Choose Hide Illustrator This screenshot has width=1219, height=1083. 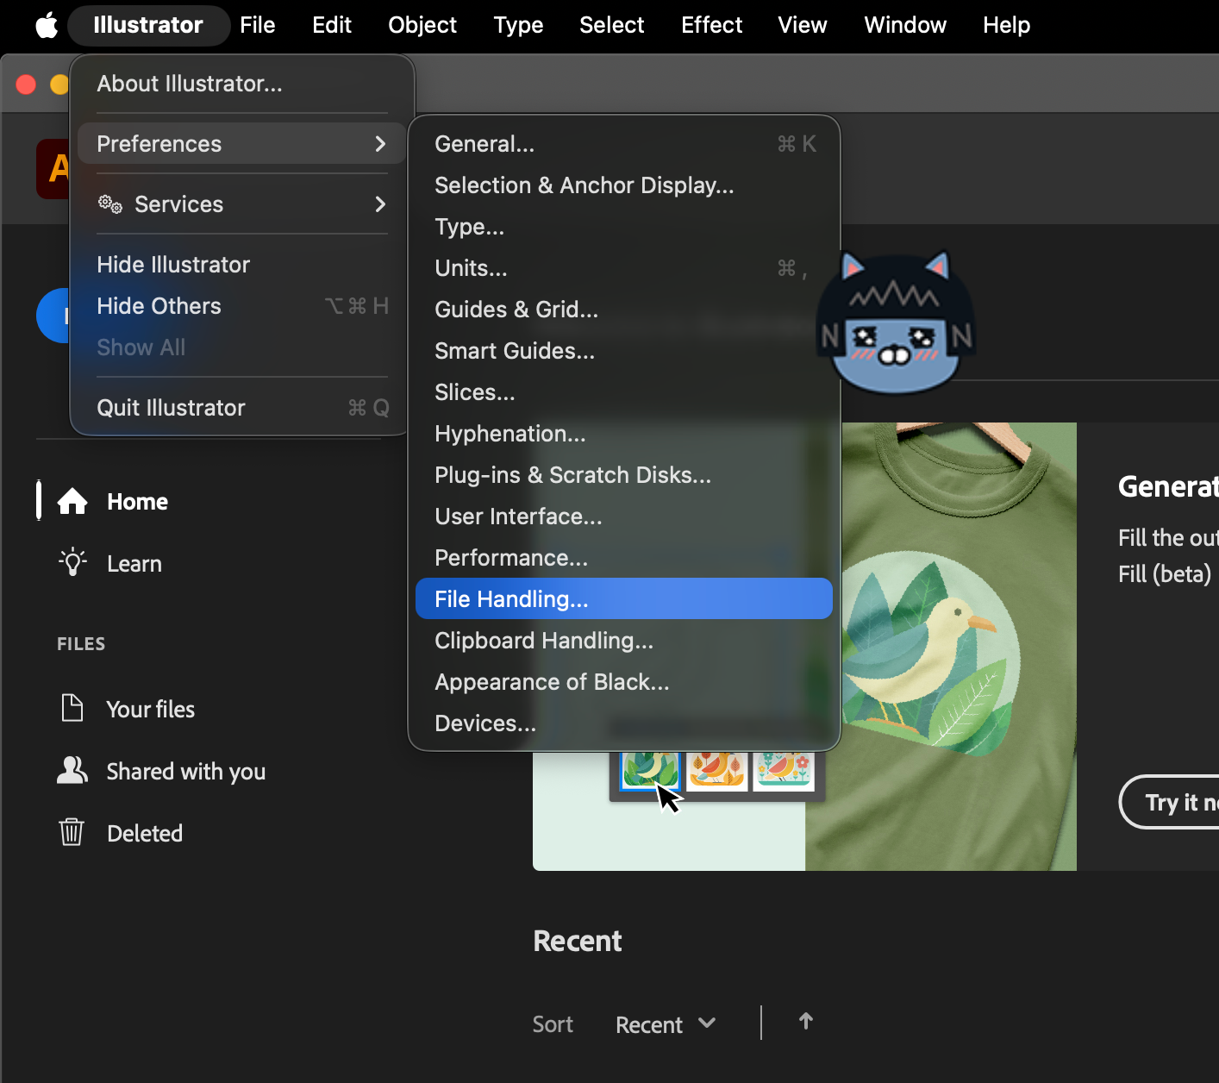coord(241,265)
